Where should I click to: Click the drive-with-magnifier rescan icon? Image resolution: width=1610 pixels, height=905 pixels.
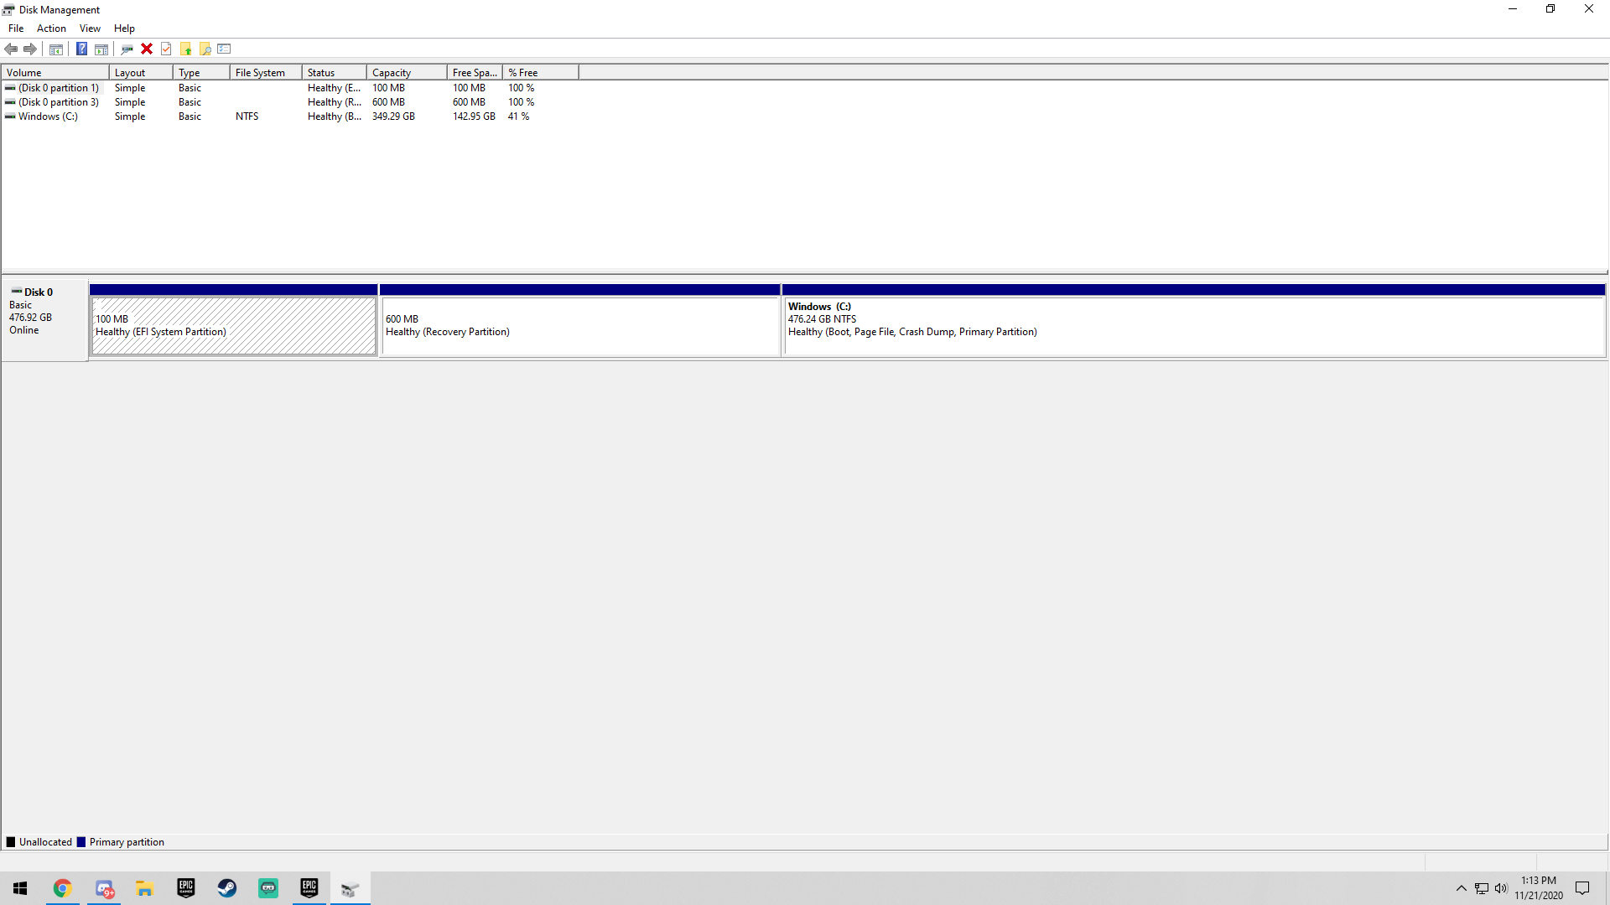pos(127,49)
